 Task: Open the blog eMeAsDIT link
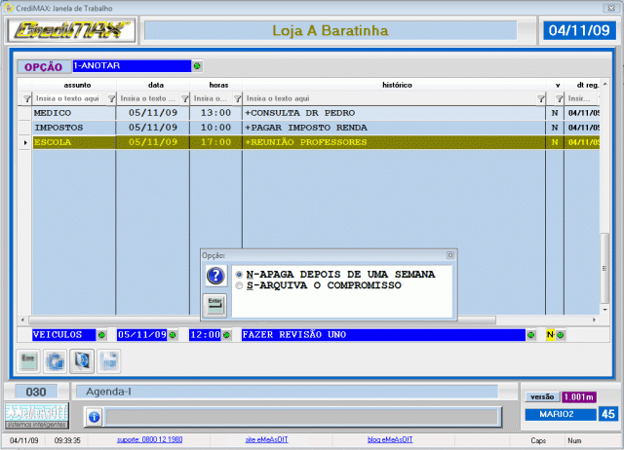[389, 439]
